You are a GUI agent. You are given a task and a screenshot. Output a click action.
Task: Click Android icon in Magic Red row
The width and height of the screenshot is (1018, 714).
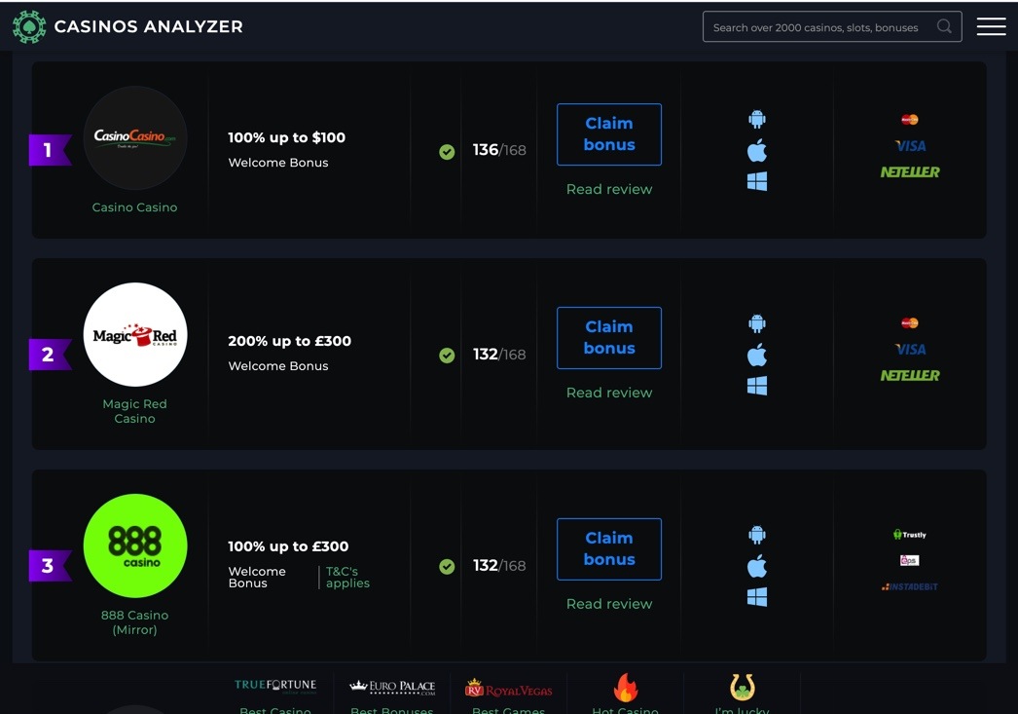click(757, 323)
